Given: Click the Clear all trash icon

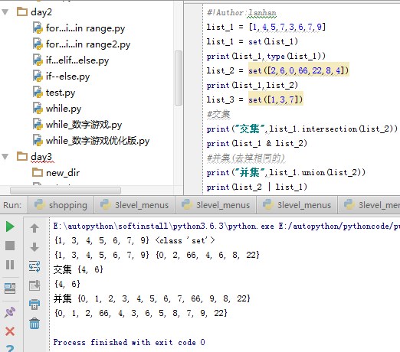Looking at the screenshot, I should 34,323.
